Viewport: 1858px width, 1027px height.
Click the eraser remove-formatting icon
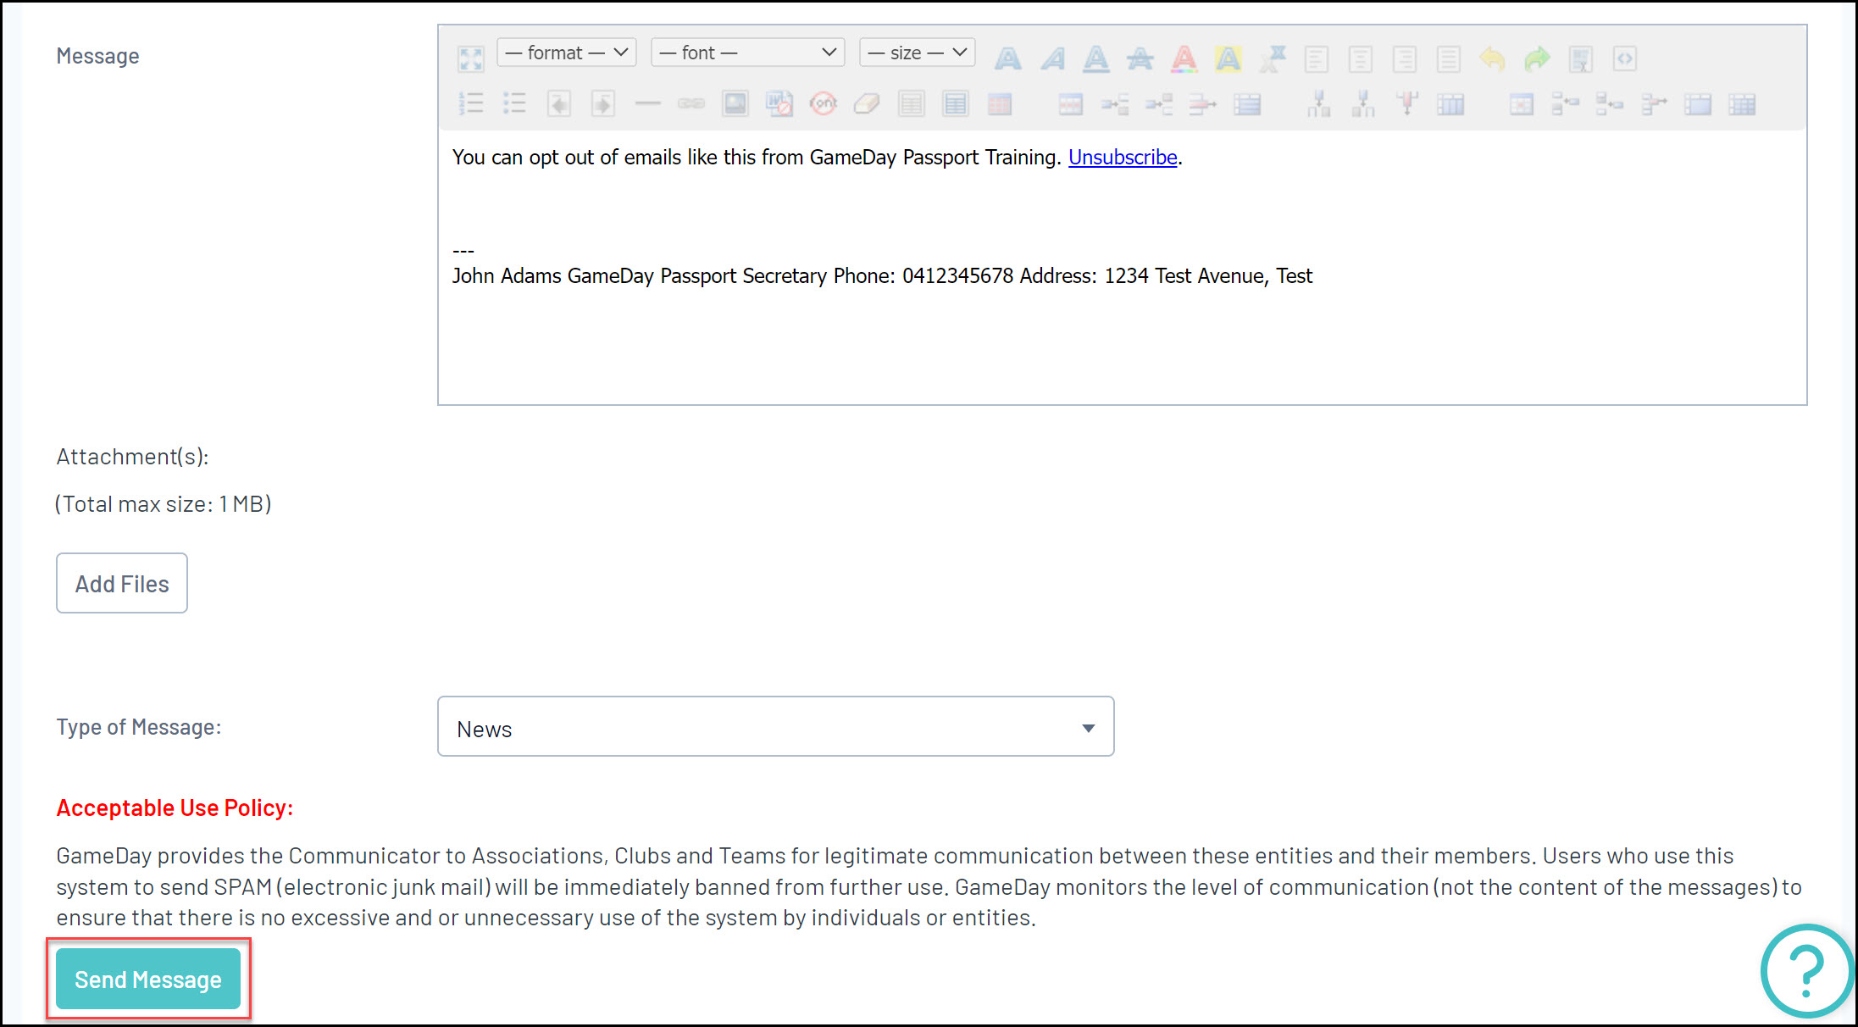click(x=867, y=103)
